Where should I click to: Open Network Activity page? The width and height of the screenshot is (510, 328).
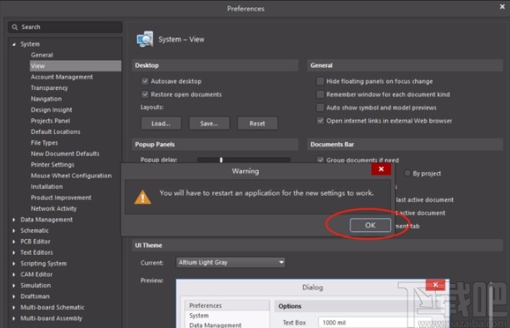tap(54, 209)
